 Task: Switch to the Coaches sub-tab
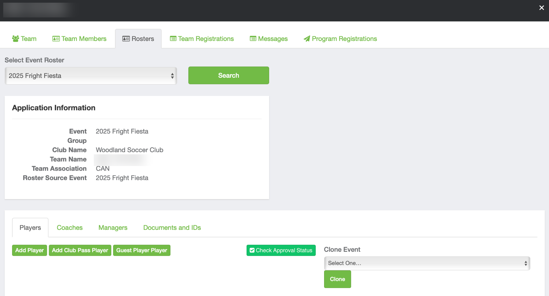tap(70, 228)
